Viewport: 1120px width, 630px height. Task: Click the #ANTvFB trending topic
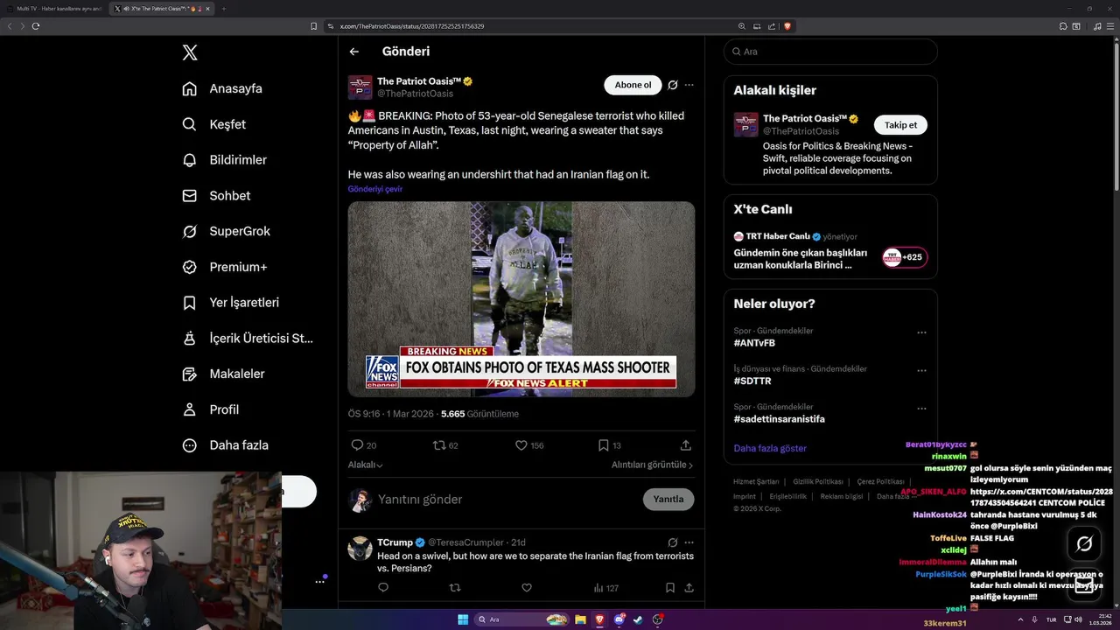[754, 343]
